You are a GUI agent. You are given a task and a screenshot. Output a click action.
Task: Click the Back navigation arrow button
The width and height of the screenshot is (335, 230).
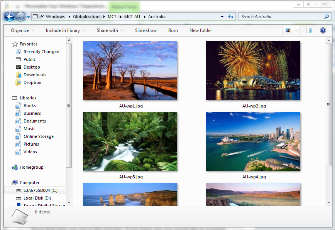coord(10,17)
